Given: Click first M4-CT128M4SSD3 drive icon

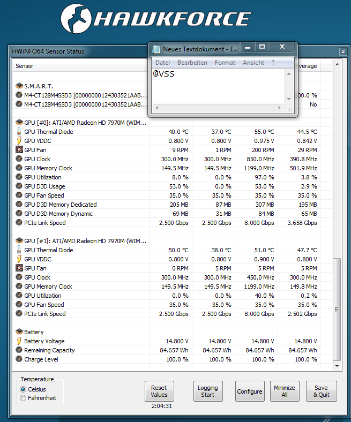Looking at the screenshot, I should click(x=19, y=95).
